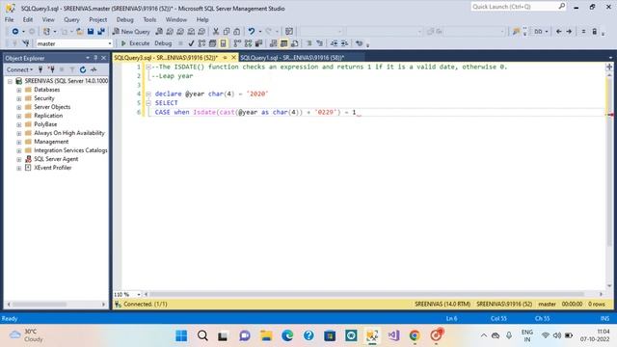The width and height of the screenshot is (617, 347).
Task: Toggle Results to Grid icon
Action: point(283,43)
